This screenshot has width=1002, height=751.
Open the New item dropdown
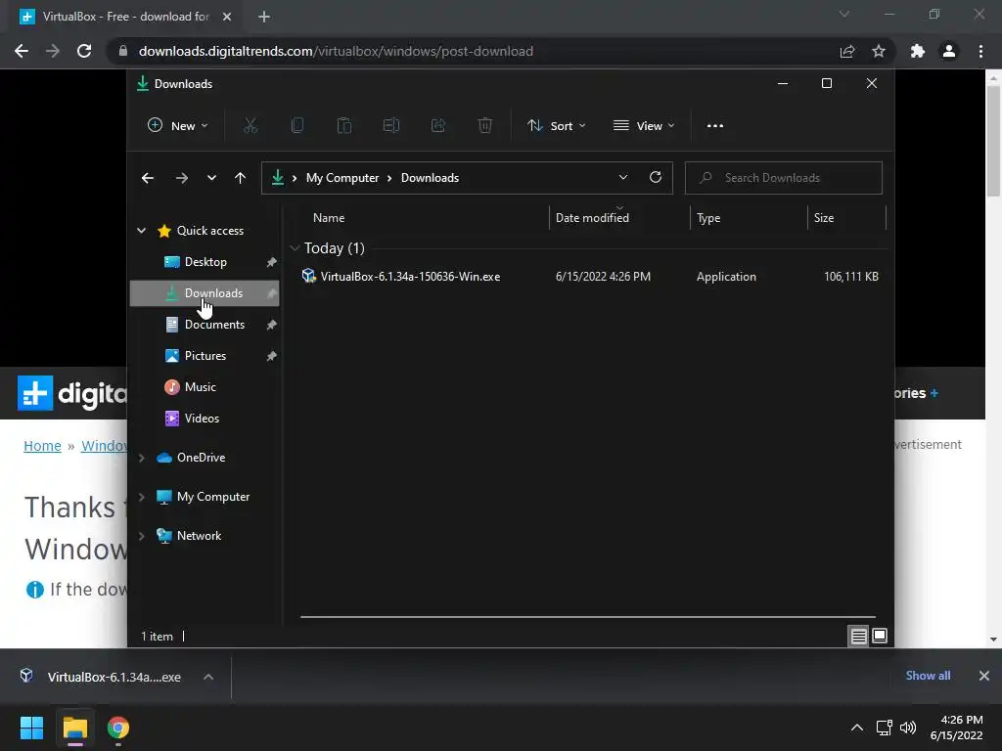[178, 126]
